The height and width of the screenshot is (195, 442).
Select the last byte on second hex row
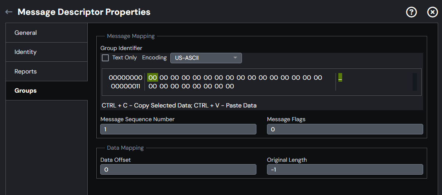[230, 86]
